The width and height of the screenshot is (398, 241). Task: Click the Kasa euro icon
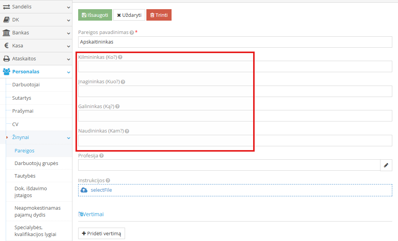[6, 45]
